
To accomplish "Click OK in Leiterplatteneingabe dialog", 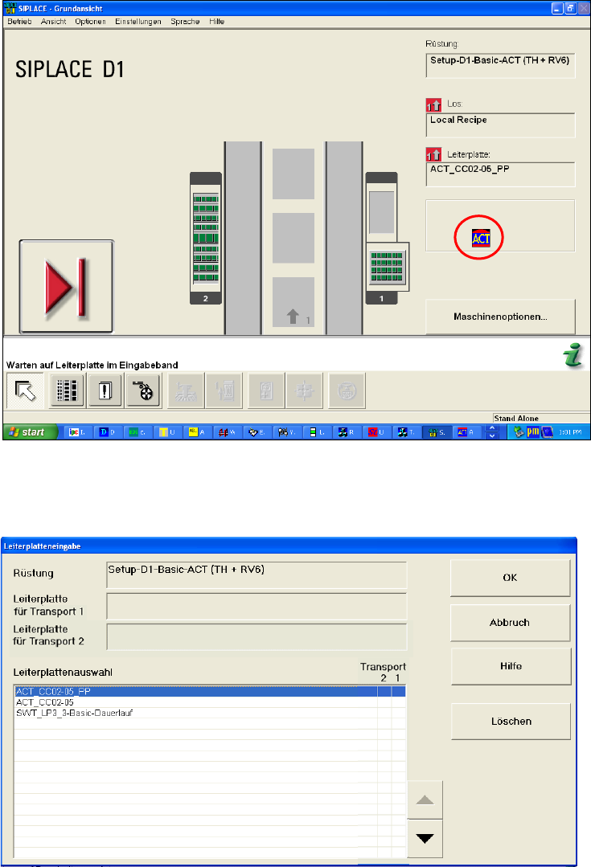I will click(511, 578).
